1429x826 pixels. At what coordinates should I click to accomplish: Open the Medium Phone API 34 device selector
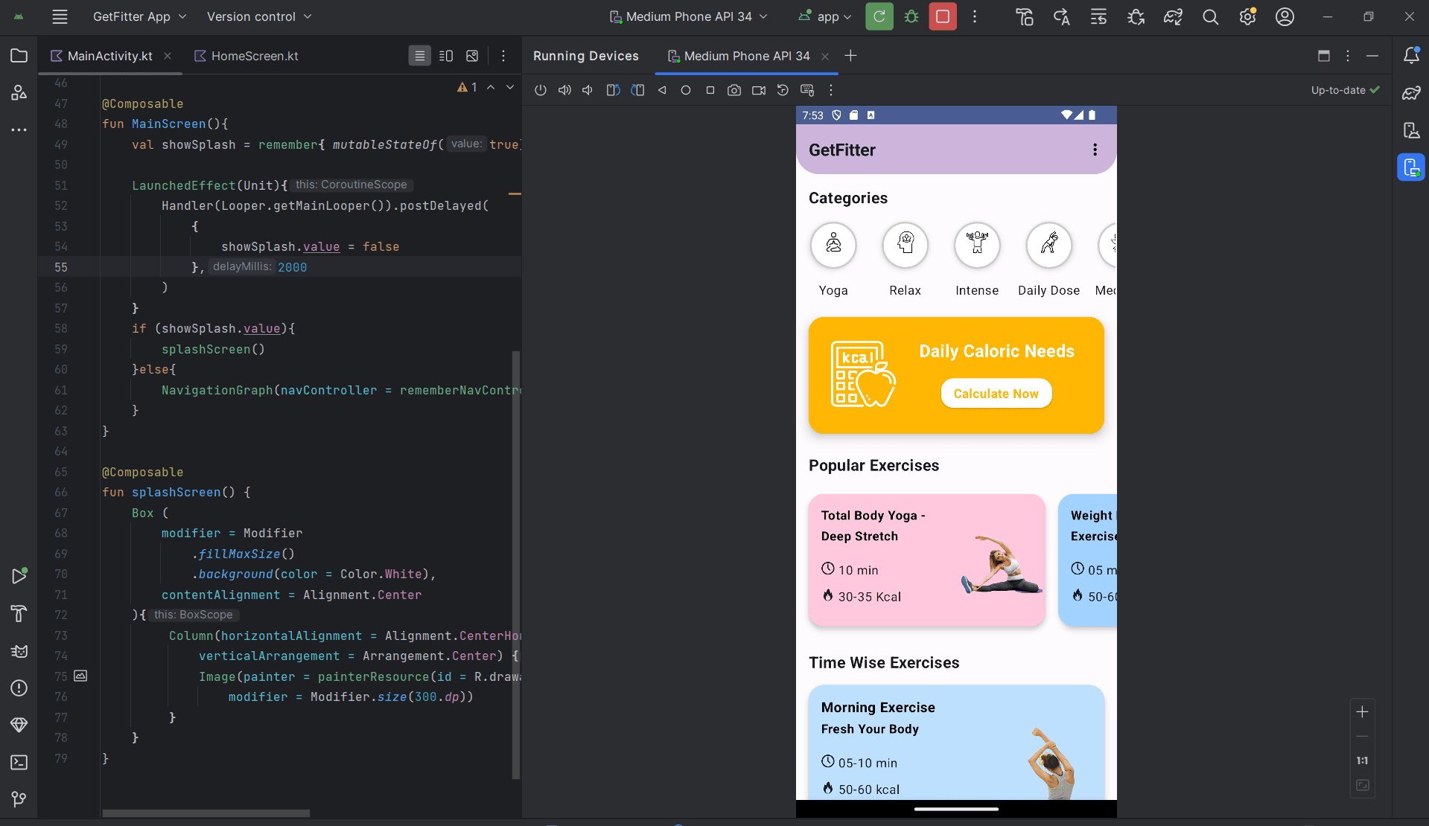pos(688,16)
